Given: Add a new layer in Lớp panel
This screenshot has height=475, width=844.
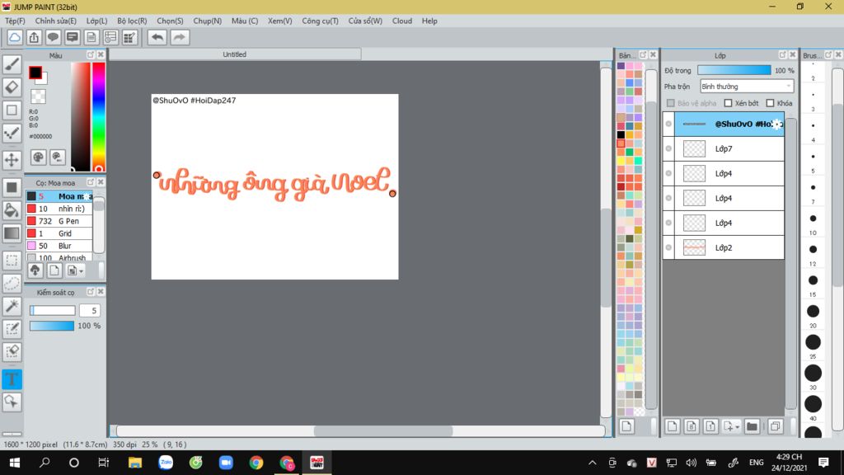Looking at the screenshot, I should pyautogui.click(x=672, y=426).
